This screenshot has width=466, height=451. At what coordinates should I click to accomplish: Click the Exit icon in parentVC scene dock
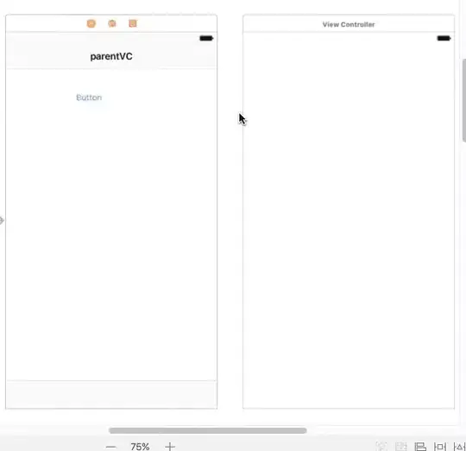point(133,23)
